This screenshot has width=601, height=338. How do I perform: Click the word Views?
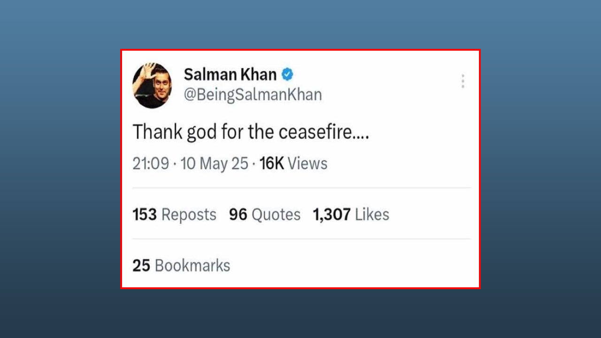point(308,163)
